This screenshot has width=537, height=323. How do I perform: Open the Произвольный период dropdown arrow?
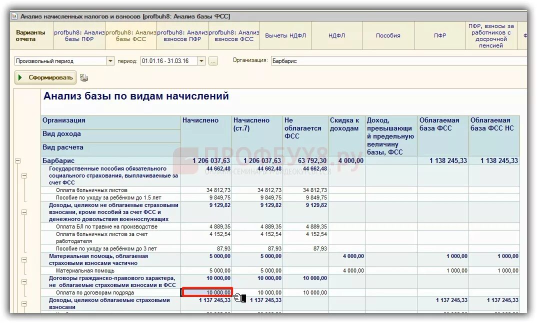pyautogui.click(x=110, y=61)
